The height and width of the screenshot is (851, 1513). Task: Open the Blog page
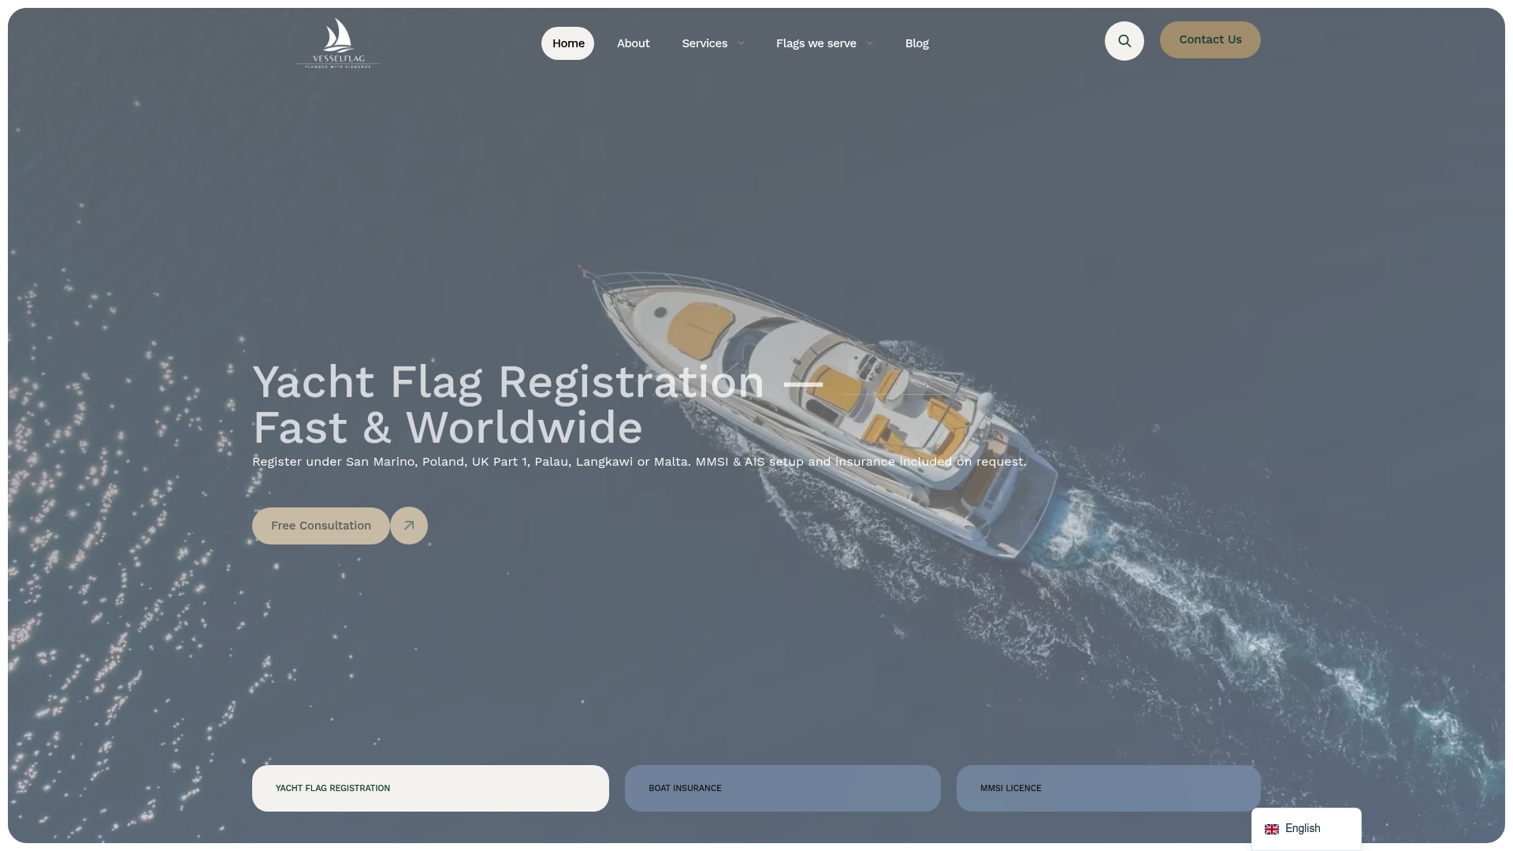pyautogui.click(x=916, y=43)
